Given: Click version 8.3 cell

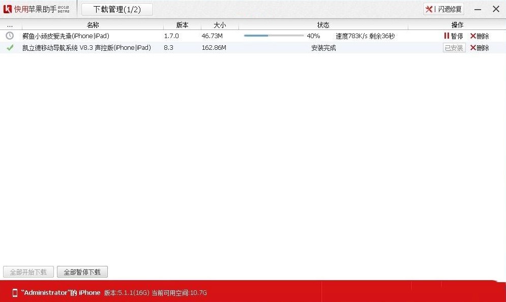Looking at the screenshot, I should pos(168,48).
